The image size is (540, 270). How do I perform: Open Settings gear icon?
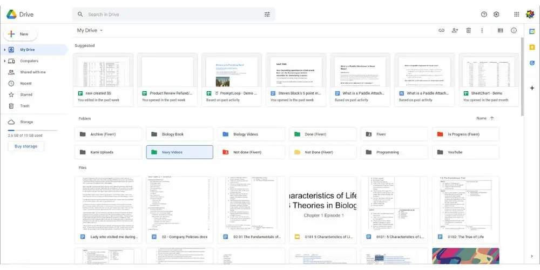click(x=496, y=15)
